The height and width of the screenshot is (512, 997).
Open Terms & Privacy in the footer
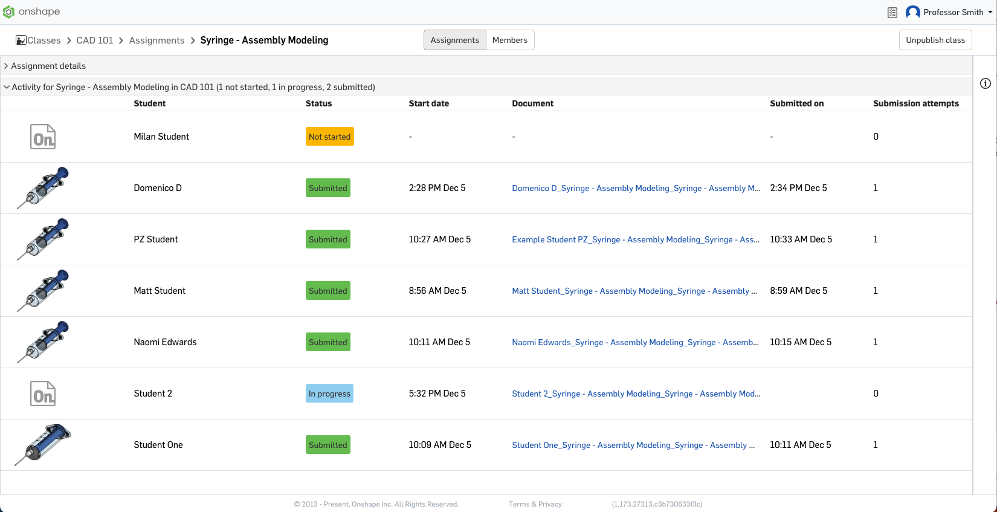click(535, 504)
